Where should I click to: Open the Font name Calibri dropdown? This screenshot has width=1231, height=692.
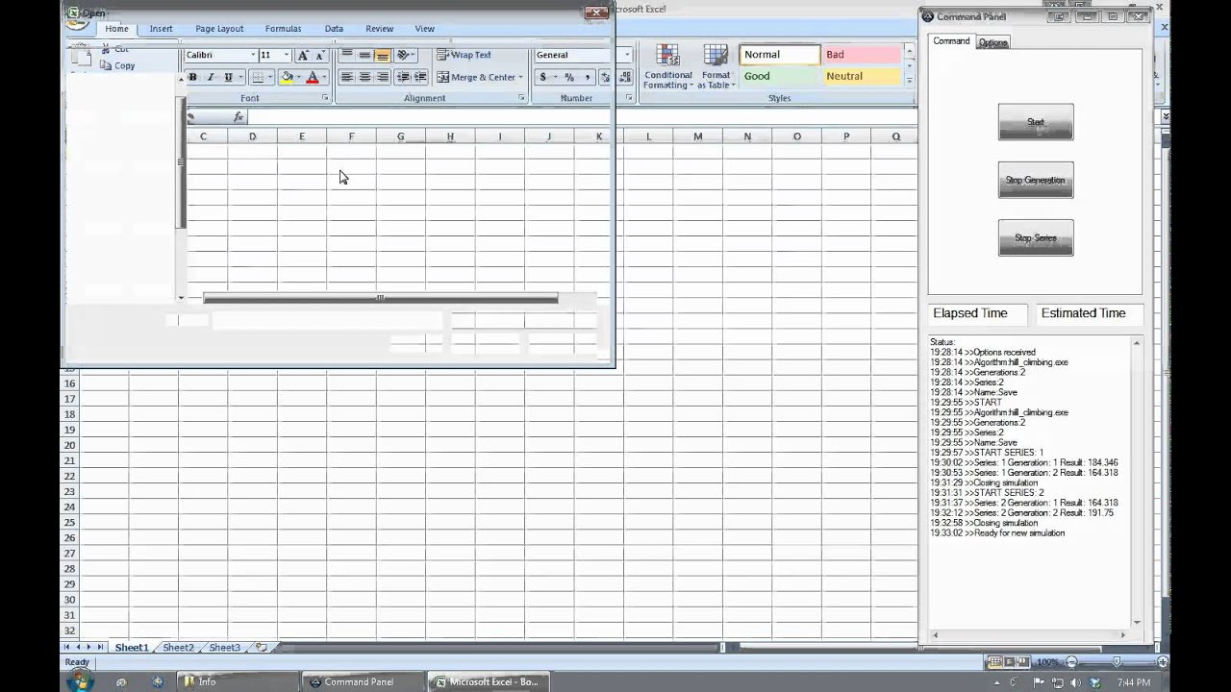click(x=253, y=56)
